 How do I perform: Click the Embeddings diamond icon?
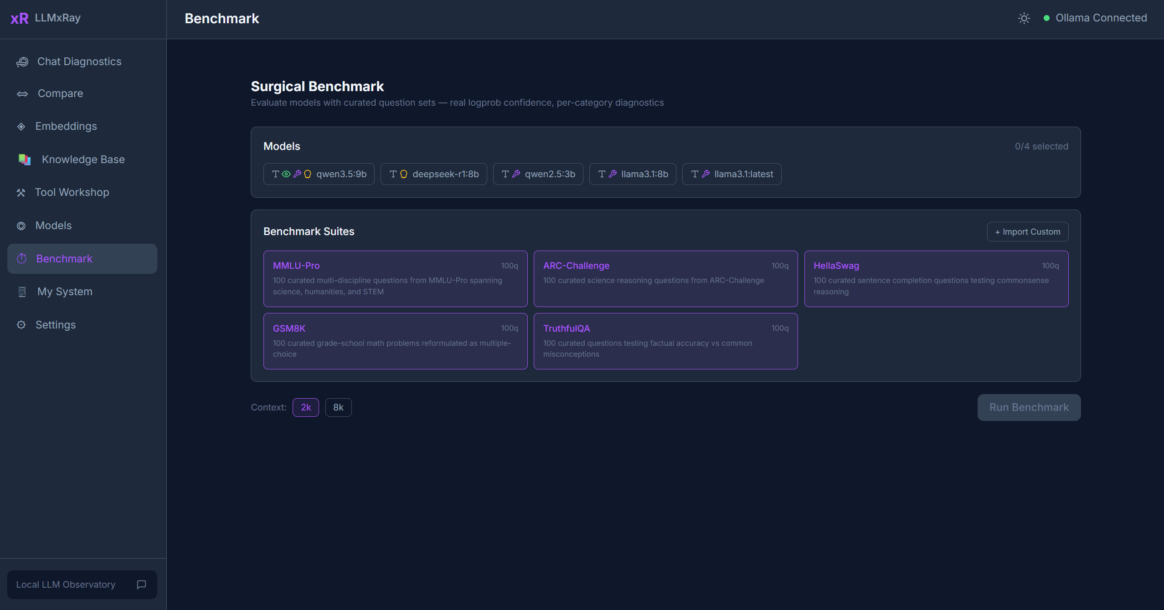(x=21, y=127)
